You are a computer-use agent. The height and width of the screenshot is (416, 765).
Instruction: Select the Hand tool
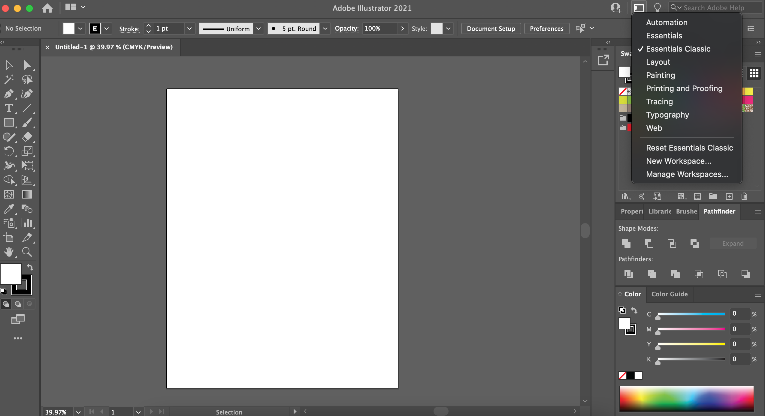tap(9, 252)
